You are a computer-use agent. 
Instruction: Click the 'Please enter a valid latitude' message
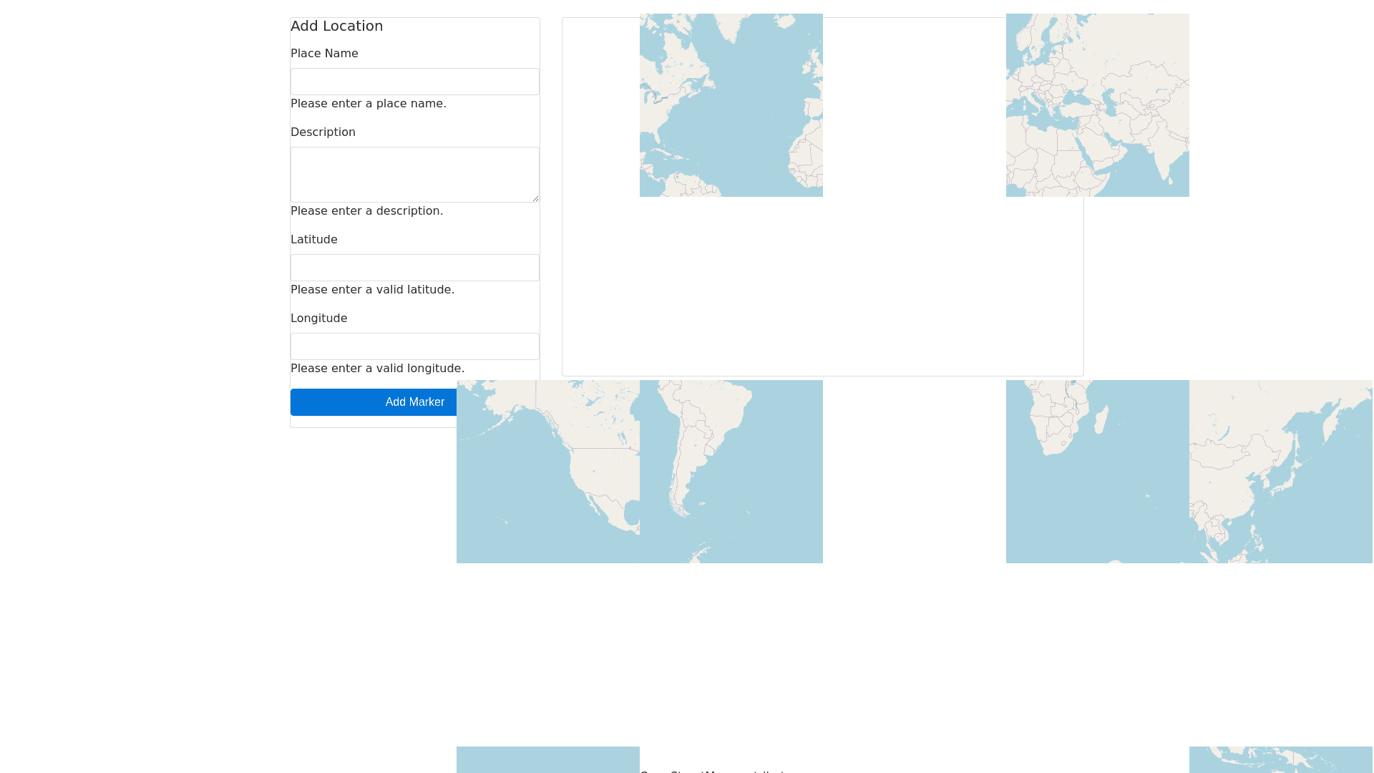[x=372, y=290]
